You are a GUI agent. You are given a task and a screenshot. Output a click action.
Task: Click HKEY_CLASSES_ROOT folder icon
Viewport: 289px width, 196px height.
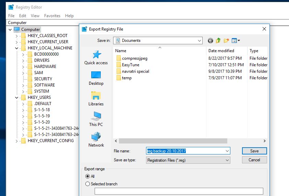pyautogui.click(x=23, y=36)
